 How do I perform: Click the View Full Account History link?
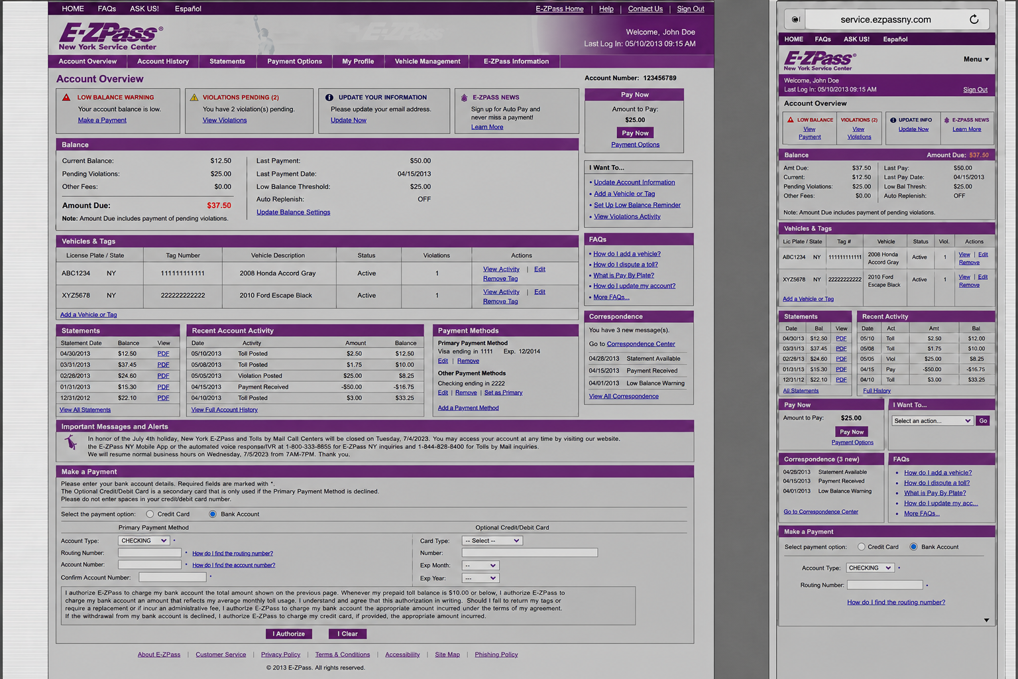point(225,410)
